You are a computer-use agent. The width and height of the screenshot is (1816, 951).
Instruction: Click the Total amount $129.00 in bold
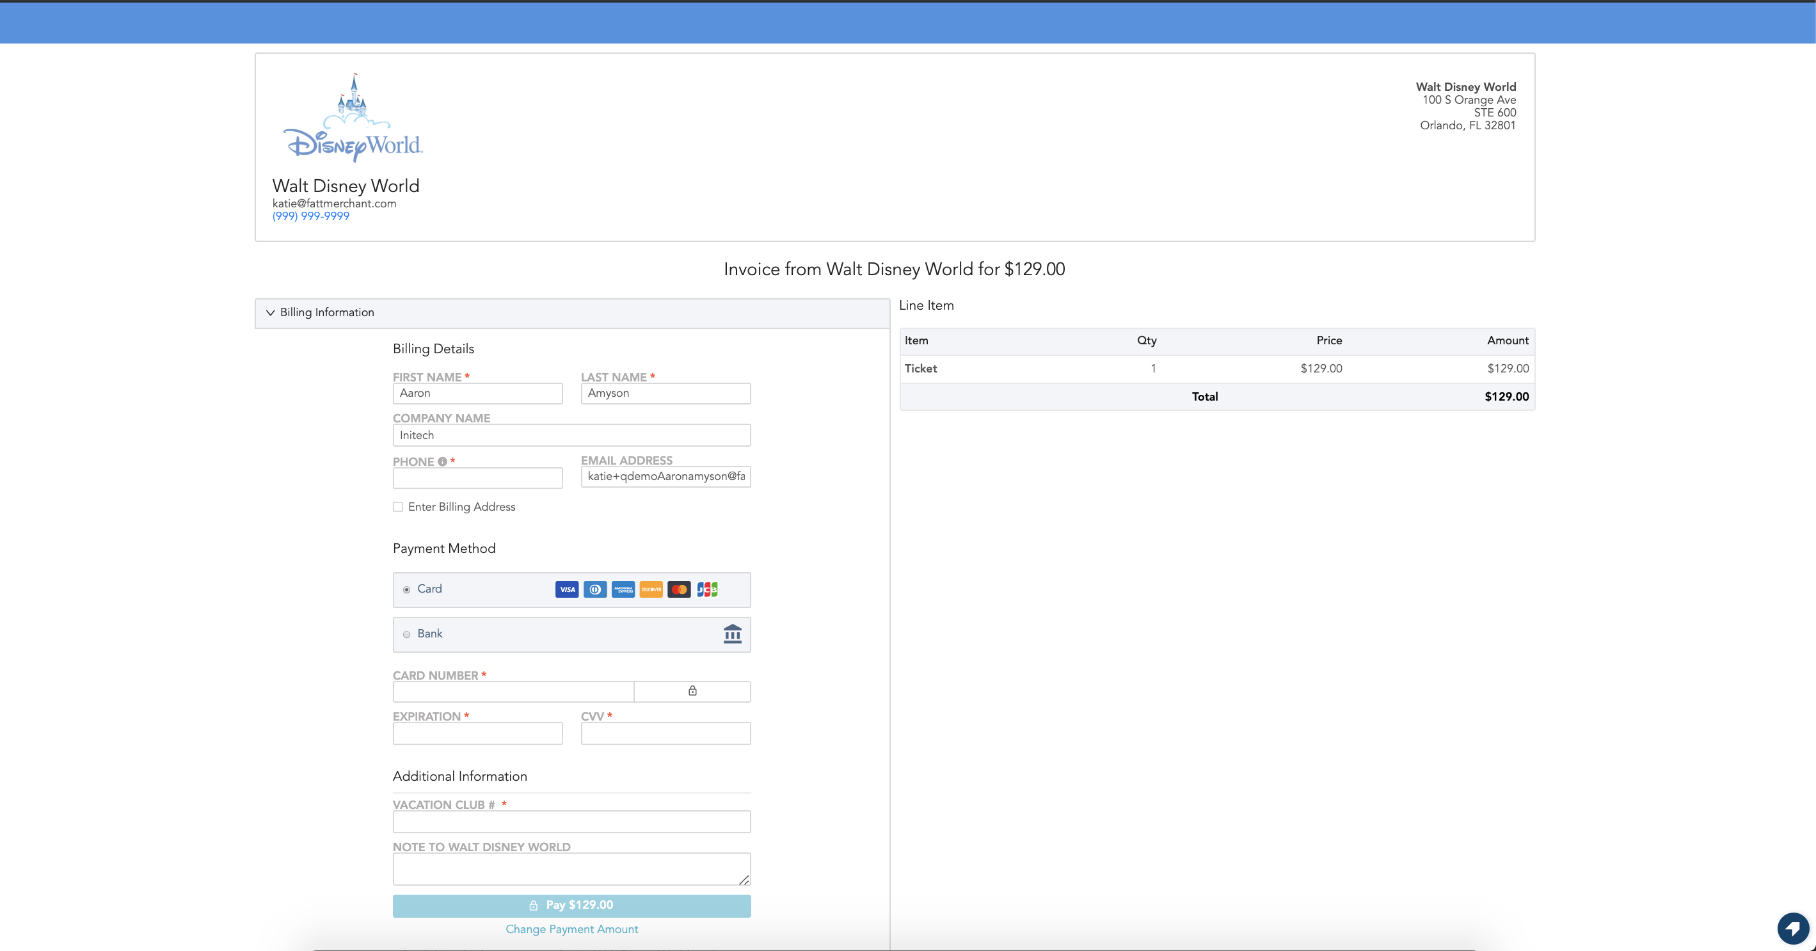coord(1506,397)
